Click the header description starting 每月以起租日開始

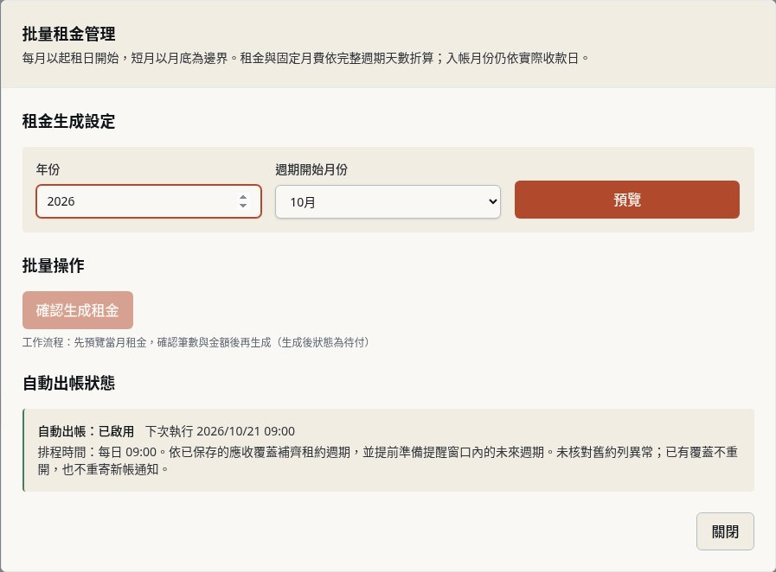pyautogui.click(x=306, y=59)
